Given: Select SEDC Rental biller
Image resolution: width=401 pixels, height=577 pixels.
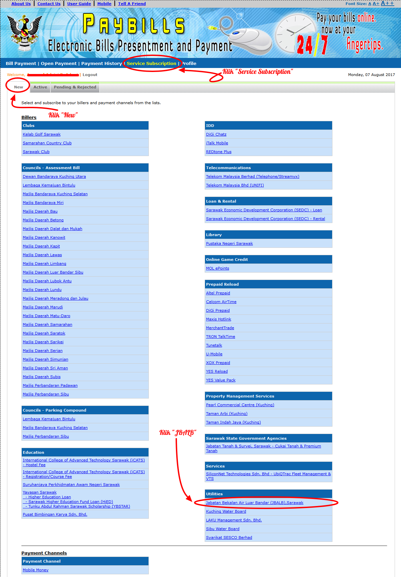Looking at the screenshot, I should click(x=266, y=219).
